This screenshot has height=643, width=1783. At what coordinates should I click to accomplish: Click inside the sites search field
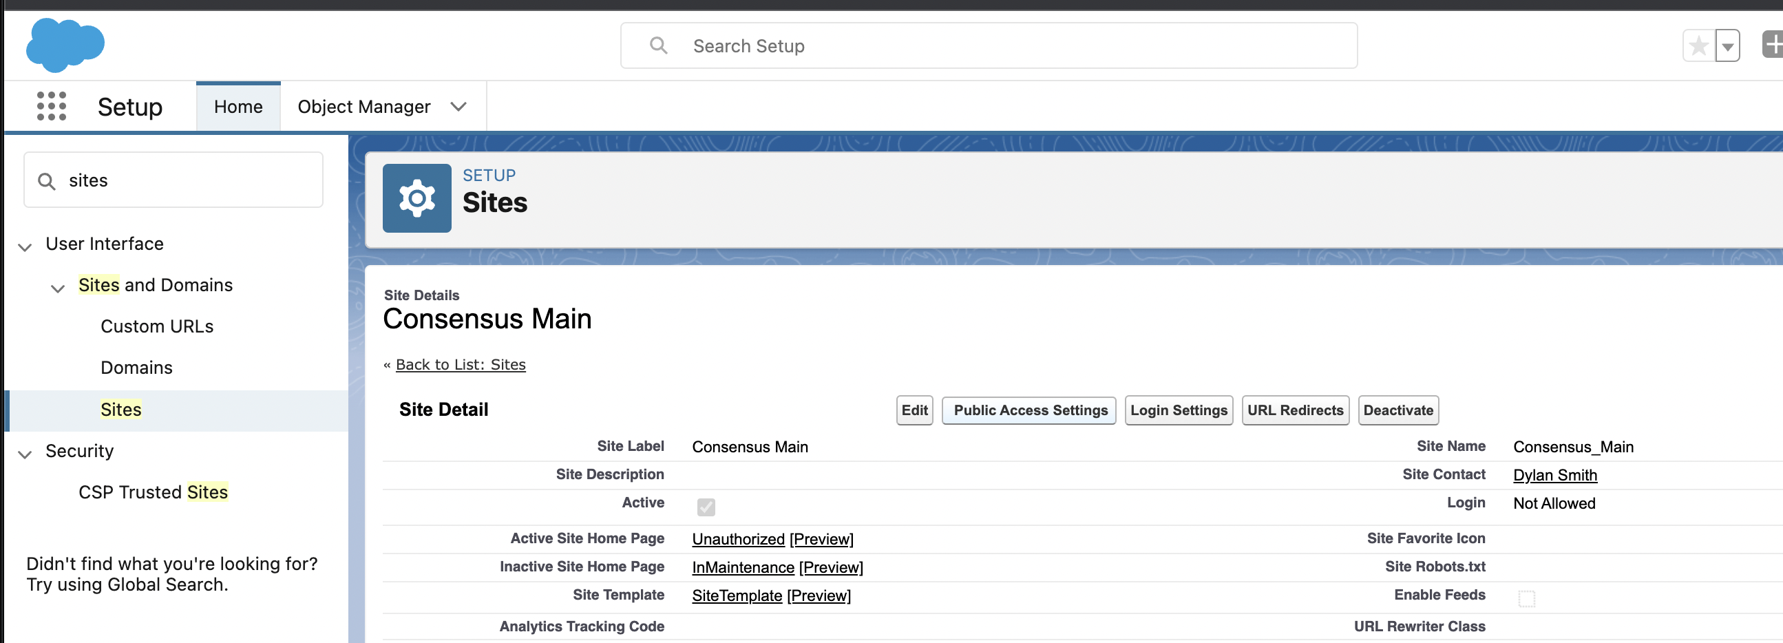click(173, 180)
